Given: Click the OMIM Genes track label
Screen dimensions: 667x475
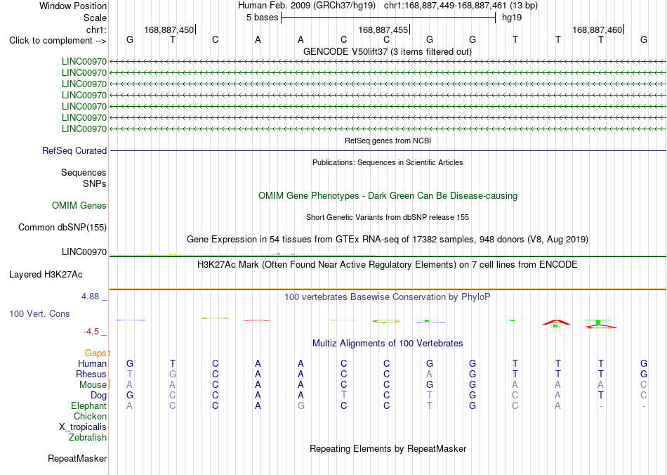Looking at the screenshot, I should [x=79, y=206].
